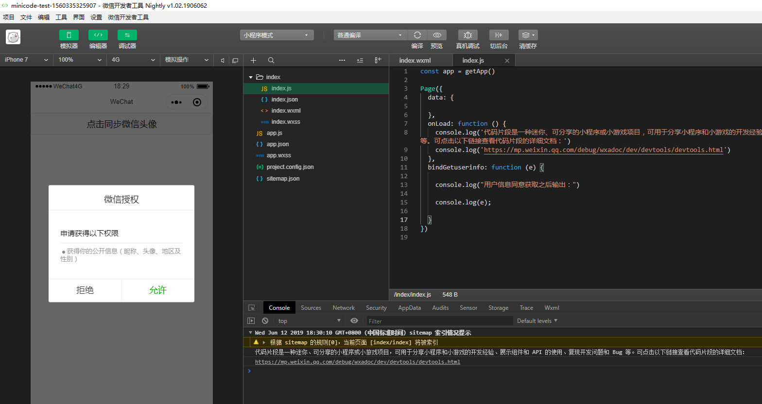This screenshot has width=762, height=404.
Task: Open the devtools.html link in console
Action: 358,362
